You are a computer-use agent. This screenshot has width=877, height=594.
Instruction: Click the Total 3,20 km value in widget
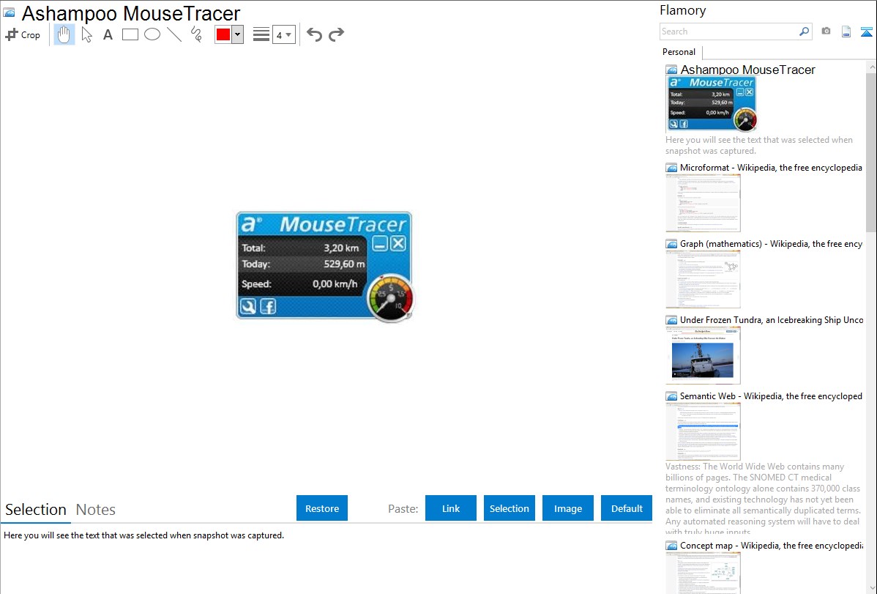tap(341, 248)
